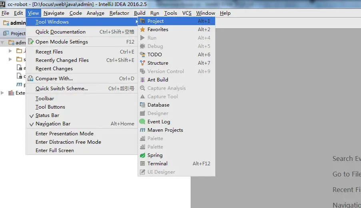Open the Help menu

pos(225,13)
